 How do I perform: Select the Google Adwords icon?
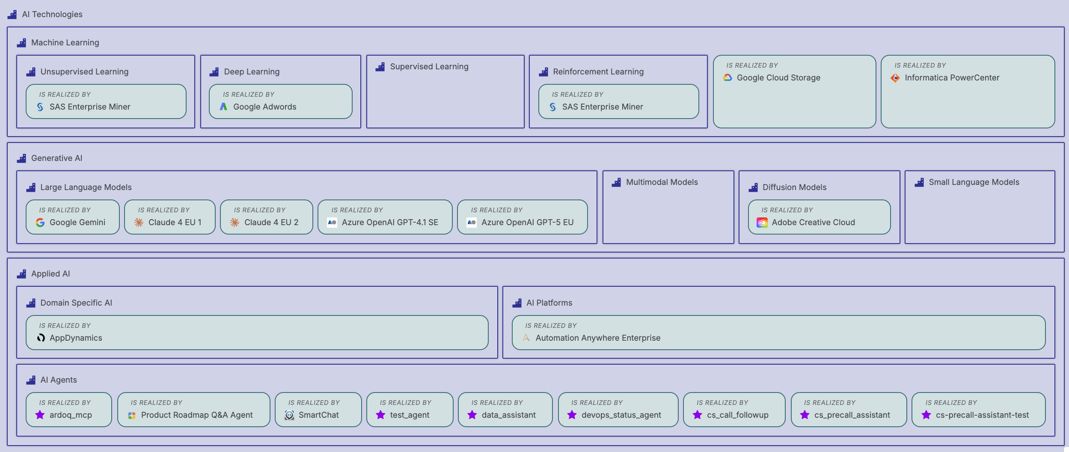[x=223, y=107]
